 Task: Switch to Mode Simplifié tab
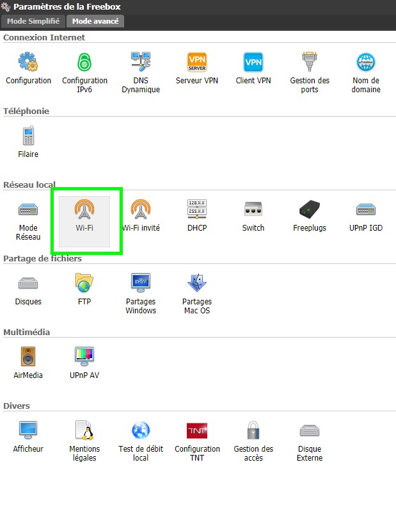coord(33,21)
